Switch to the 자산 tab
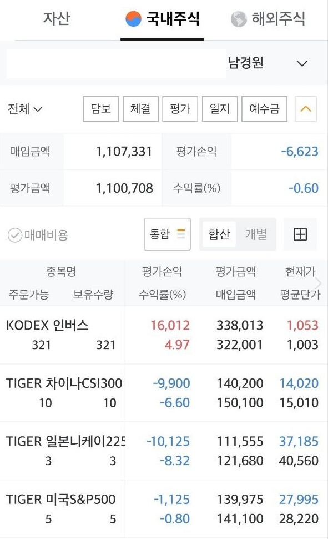Image resolution: width=328 pixels, height=539 pixels. (x=57, y=18)
